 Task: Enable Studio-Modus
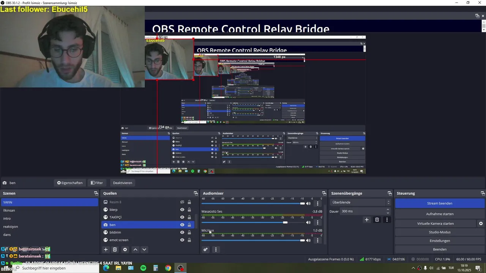[440, 232]
